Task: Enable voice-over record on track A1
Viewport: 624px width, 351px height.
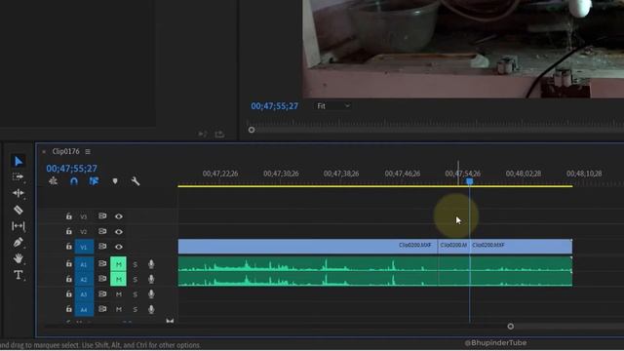Action: (x=151, y=264)
